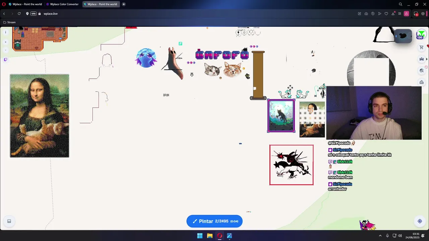The image size is (429, 241).
Task: Click the locate-me crosshair button
Action: [x=420, y=221]
